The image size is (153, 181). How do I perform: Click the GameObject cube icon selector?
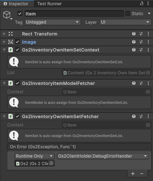pyautogui.click(x=8, y=15)
